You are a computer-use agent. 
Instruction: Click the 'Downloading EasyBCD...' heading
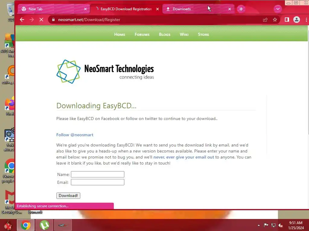click(96, 106)
